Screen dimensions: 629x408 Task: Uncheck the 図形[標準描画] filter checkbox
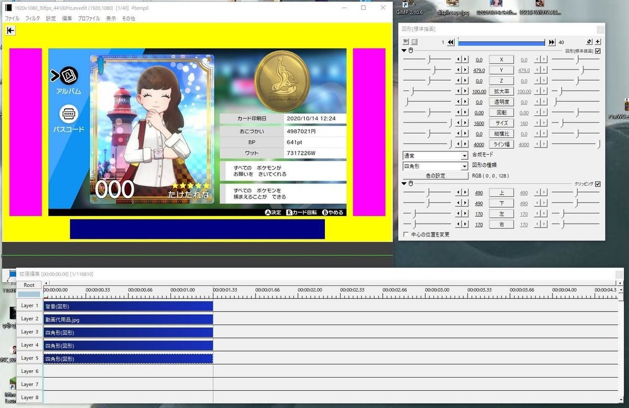click(x=598, y=51)
